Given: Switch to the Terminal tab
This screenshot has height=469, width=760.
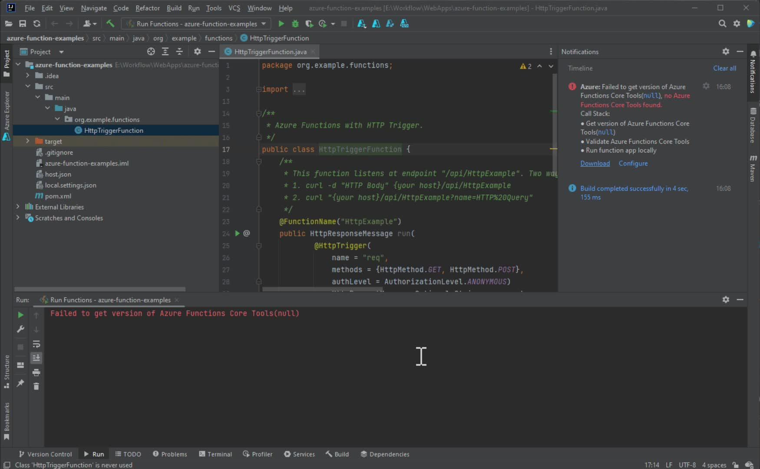Looking at the screenshot, I should coord(215,454).
